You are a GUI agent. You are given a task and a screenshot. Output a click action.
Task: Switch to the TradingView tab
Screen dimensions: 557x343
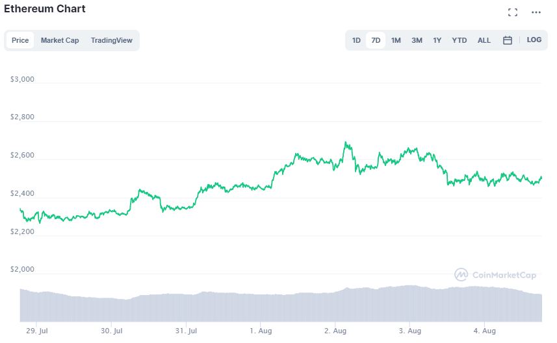[111, 40]
